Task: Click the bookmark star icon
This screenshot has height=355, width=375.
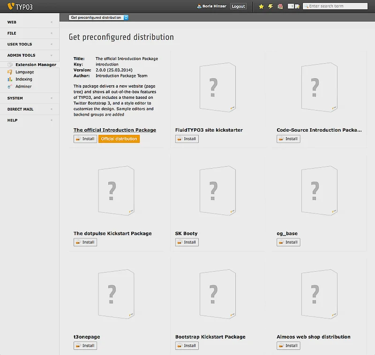Action: [x=261, y=6]
